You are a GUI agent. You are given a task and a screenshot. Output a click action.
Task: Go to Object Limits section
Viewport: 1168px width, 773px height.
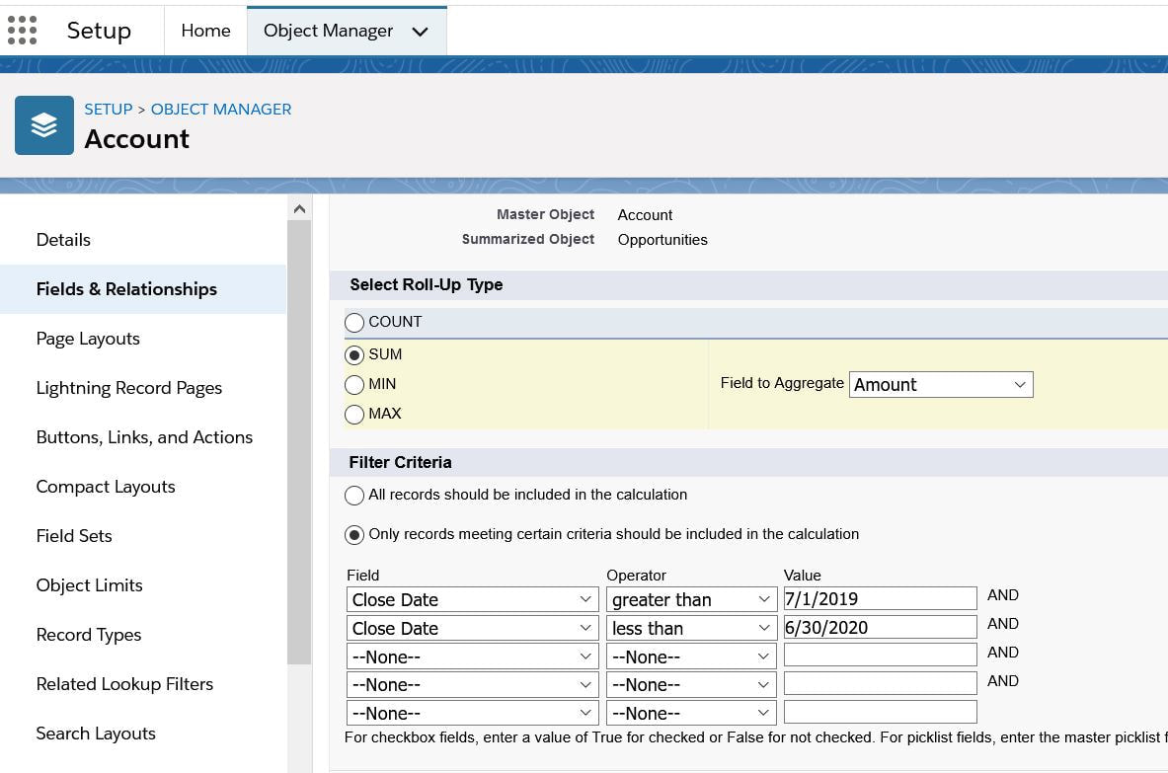pos(90,585)
